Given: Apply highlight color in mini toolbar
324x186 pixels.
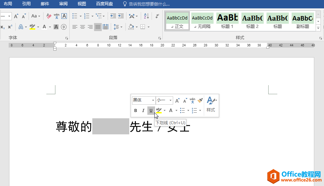Looking at the screenshot, I should coord(159,111).
